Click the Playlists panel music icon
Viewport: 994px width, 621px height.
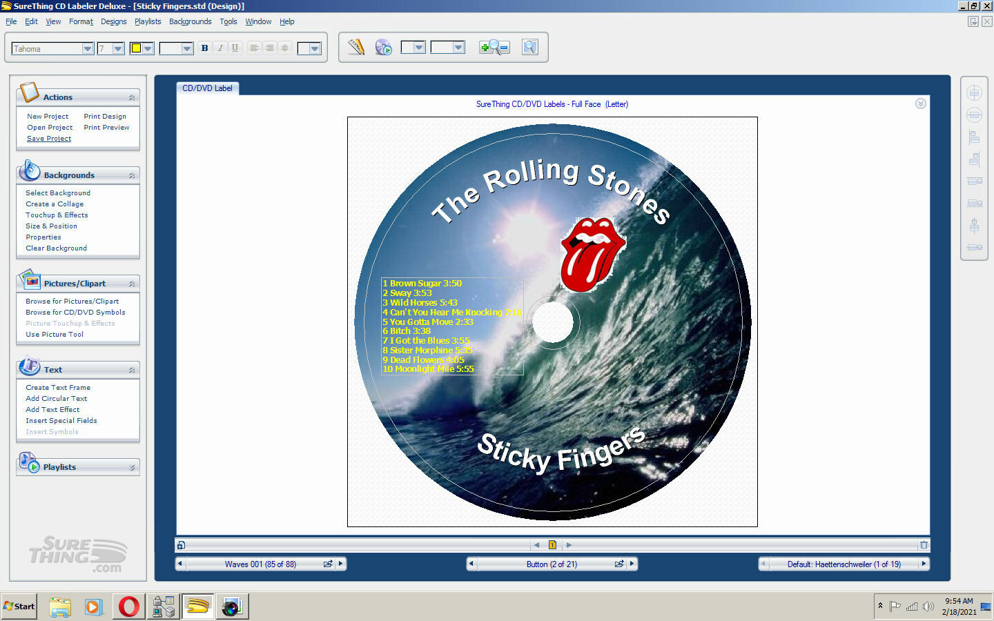(x=30, y=463)
